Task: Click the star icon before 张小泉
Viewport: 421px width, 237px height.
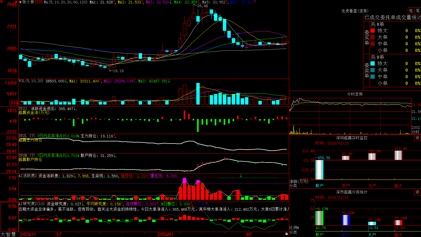Action: tap(20, 2)
